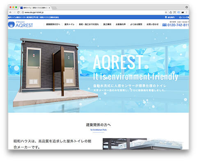Click the address bar showing www.okugai-toilet.jp
The image size is (197, 161).
[93, 12]
